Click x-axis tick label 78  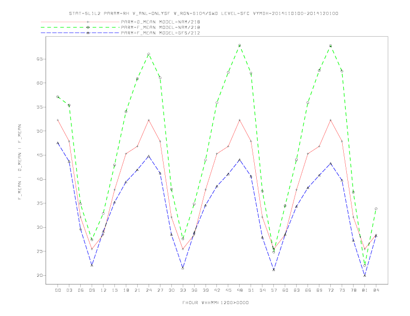click(353, 290)
